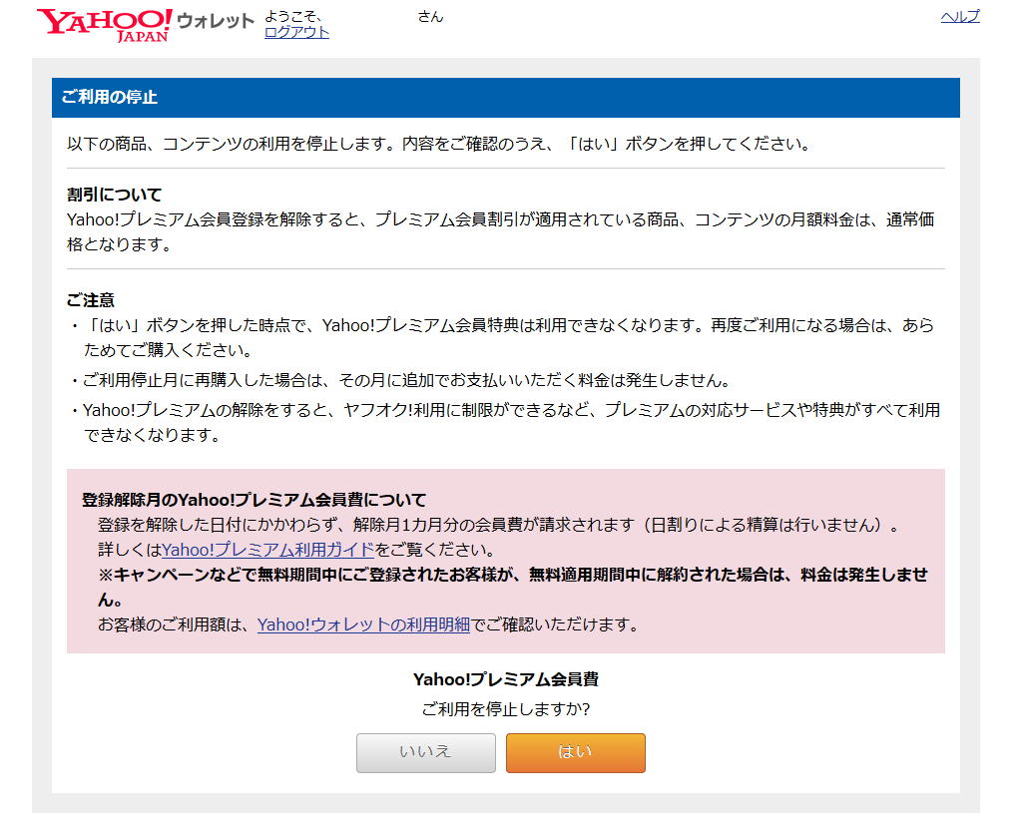Click the 登録解除月のYahoo!プレミアム会員費について heading
Viewport: 1022px width, 827px height.
254,500
